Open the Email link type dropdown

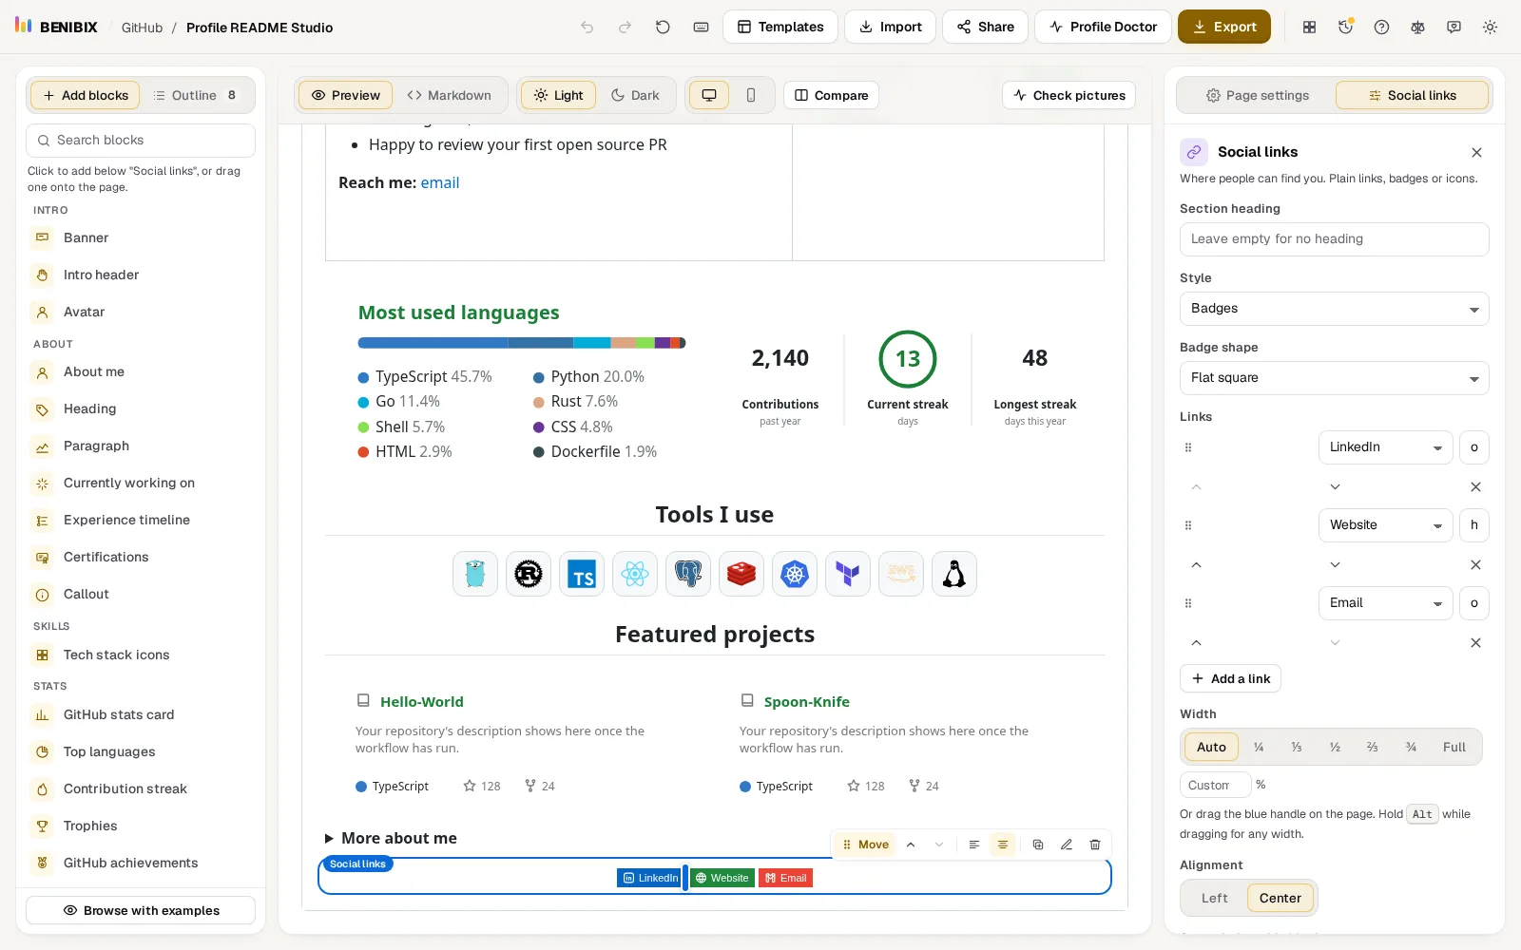click(x=1385, y=603)
